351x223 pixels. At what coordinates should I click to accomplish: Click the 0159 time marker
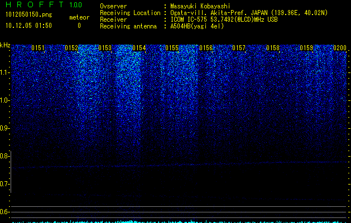[306, 48]
